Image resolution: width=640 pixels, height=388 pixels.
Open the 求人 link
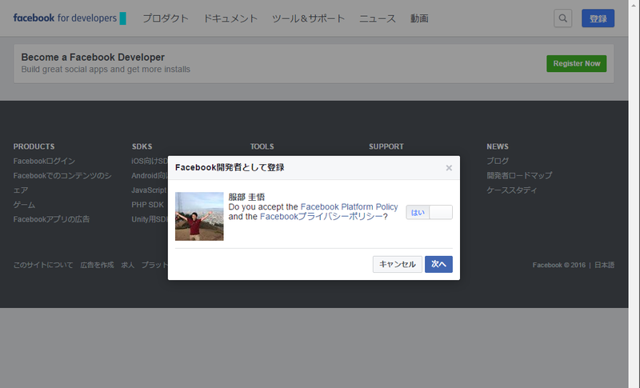pos(128,265)
